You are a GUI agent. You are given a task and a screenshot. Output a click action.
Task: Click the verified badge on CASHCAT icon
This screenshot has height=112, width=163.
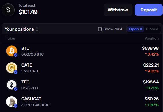(16, 106)
